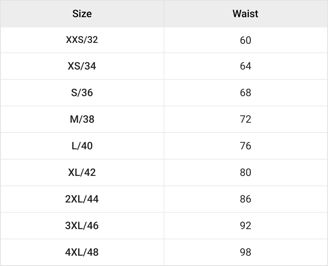Click the waist value 72
This screenshot has height=266, width=328.
coord(246,119)
